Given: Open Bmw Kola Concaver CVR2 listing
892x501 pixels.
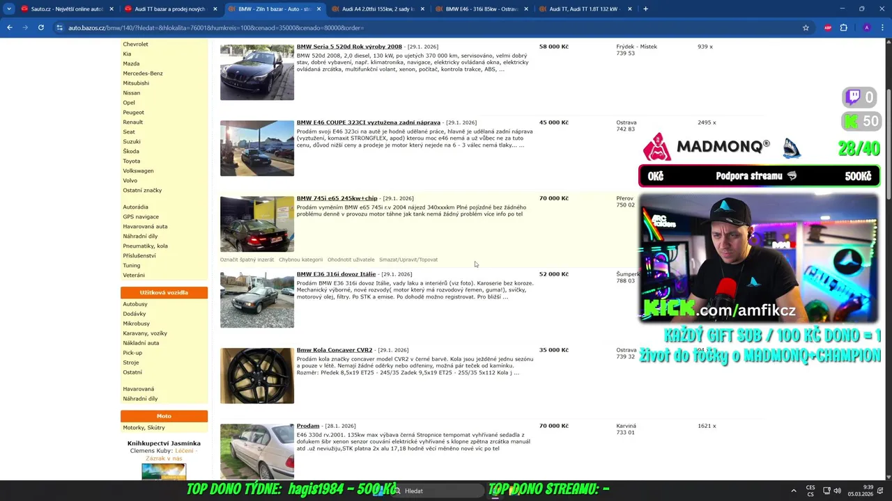Looking at the screenshot, I should click(334, 350).
